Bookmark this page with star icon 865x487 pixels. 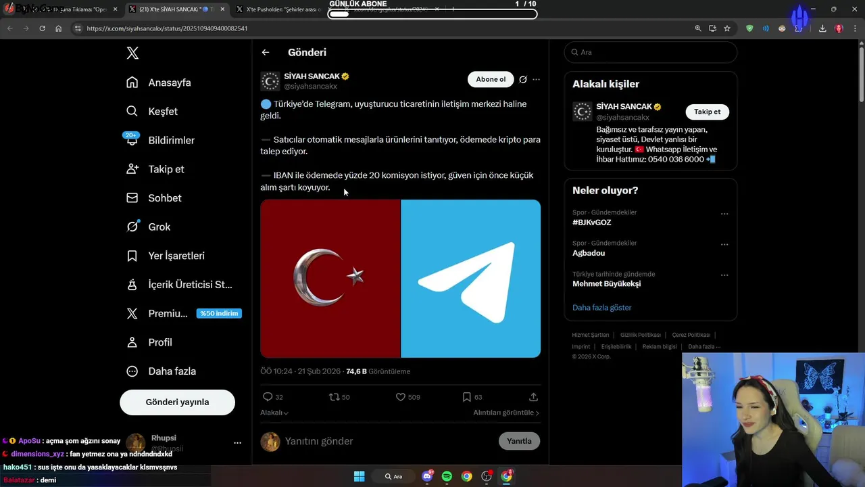coord(727,28)
